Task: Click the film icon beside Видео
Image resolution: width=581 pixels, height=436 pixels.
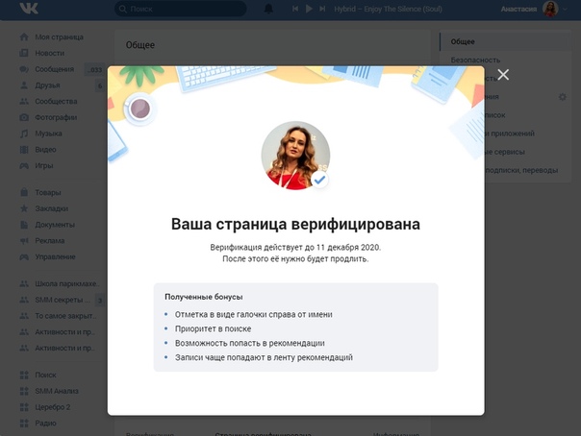Action: (x=24, y=150)
